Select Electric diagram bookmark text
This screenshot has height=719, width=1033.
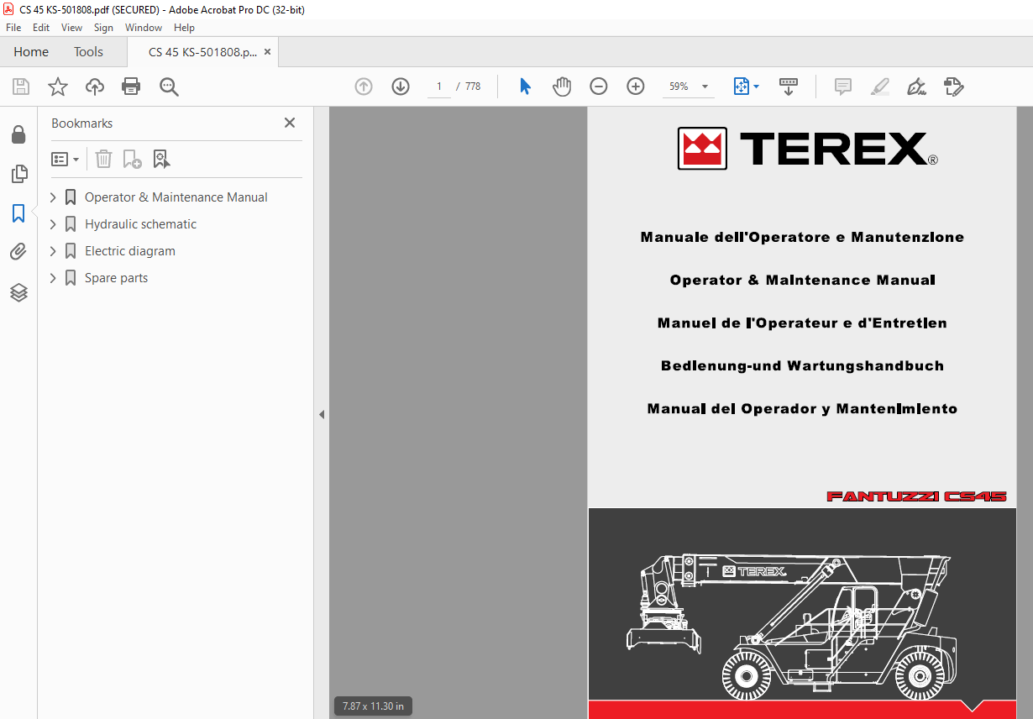[130, 251]
